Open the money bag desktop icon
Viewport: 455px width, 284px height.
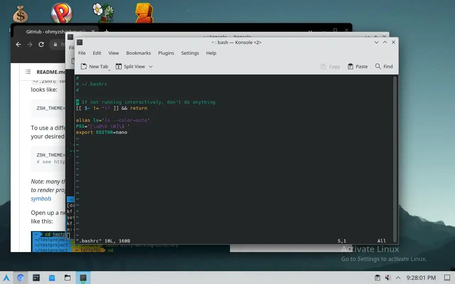[20, 14]
